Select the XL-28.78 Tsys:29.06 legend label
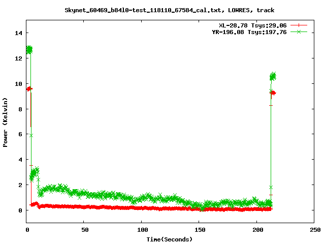 [253, 25]
